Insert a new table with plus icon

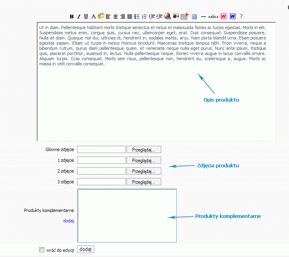(185, 16)
